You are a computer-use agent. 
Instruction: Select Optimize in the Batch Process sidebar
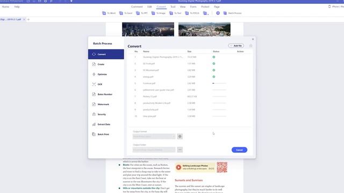[x=106, y=75]
